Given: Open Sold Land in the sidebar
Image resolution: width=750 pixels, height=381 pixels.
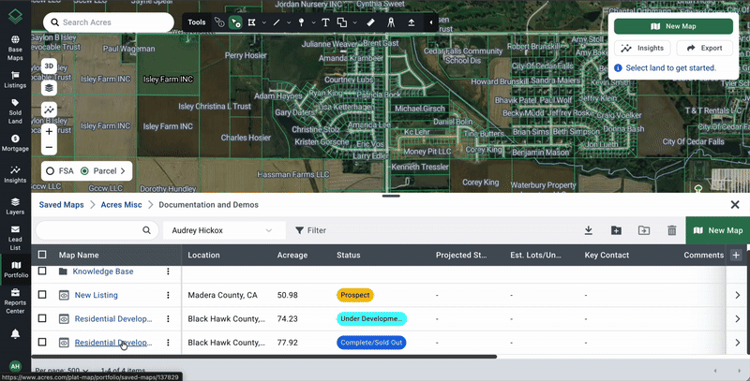Looking at the screenshot, I should [x=15, y=116].
